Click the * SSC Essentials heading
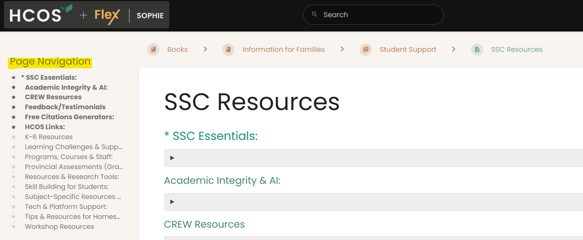583x240 pixels. tap(211, 136)
